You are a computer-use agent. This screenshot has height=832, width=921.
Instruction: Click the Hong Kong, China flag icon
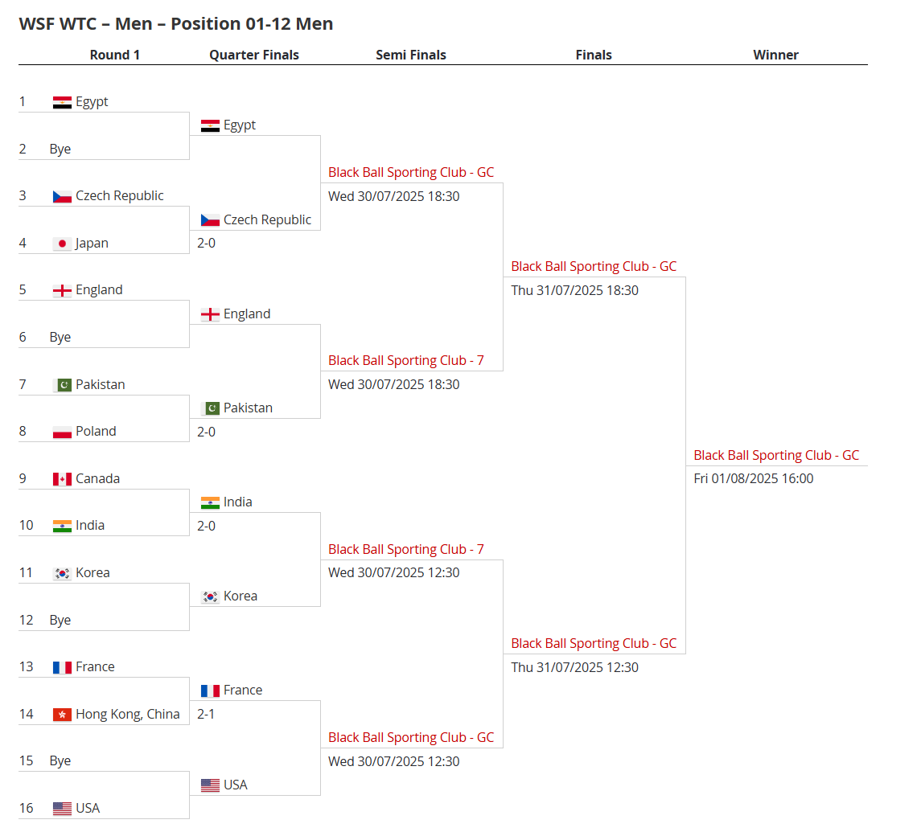pos(62,715)
